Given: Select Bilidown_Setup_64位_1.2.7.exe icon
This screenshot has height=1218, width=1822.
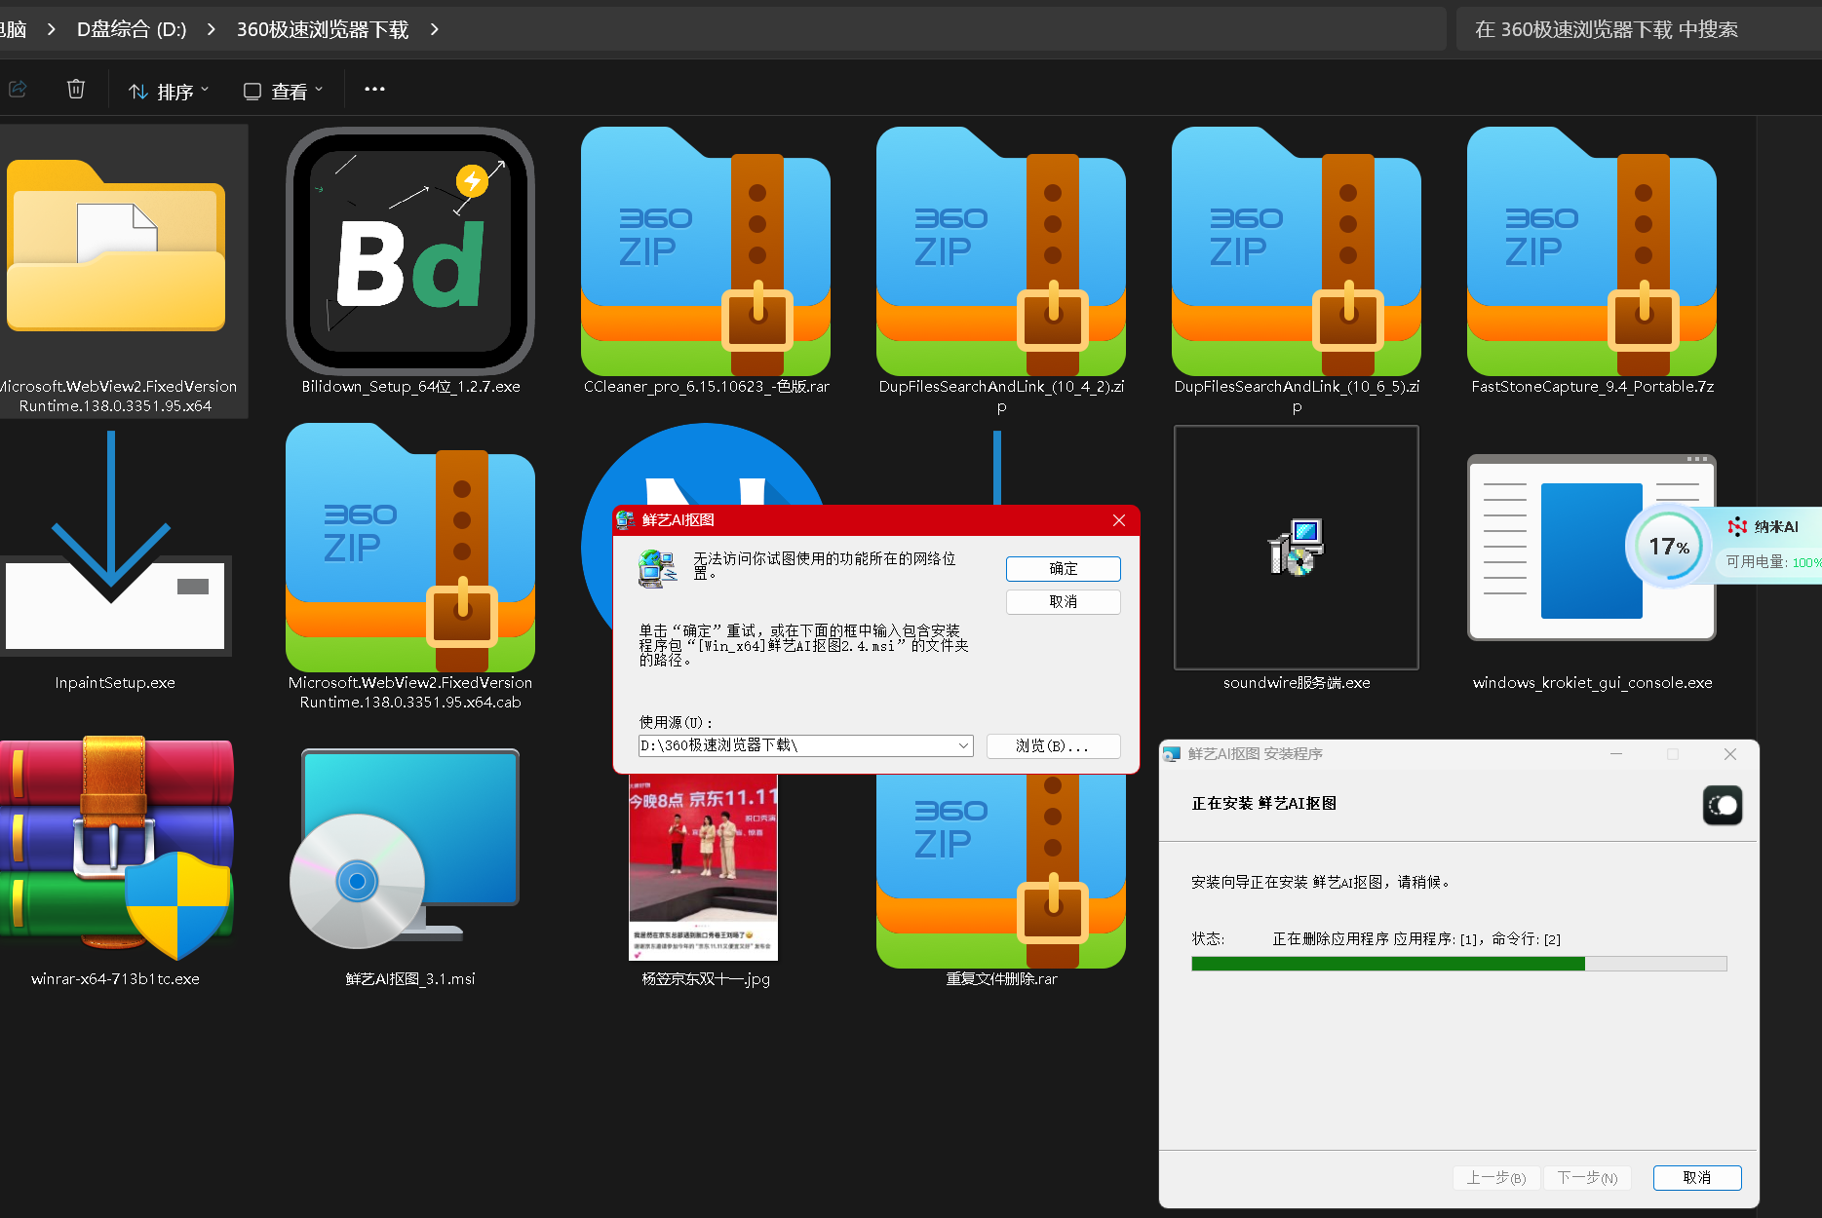Looking at the screenshot, I should coord(410,251).
